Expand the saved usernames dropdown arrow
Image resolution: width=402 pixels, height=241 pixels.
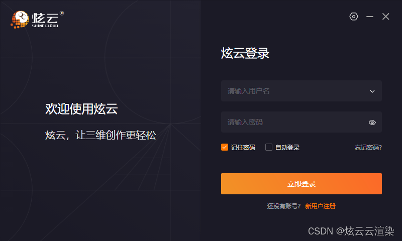pos(372,91)
